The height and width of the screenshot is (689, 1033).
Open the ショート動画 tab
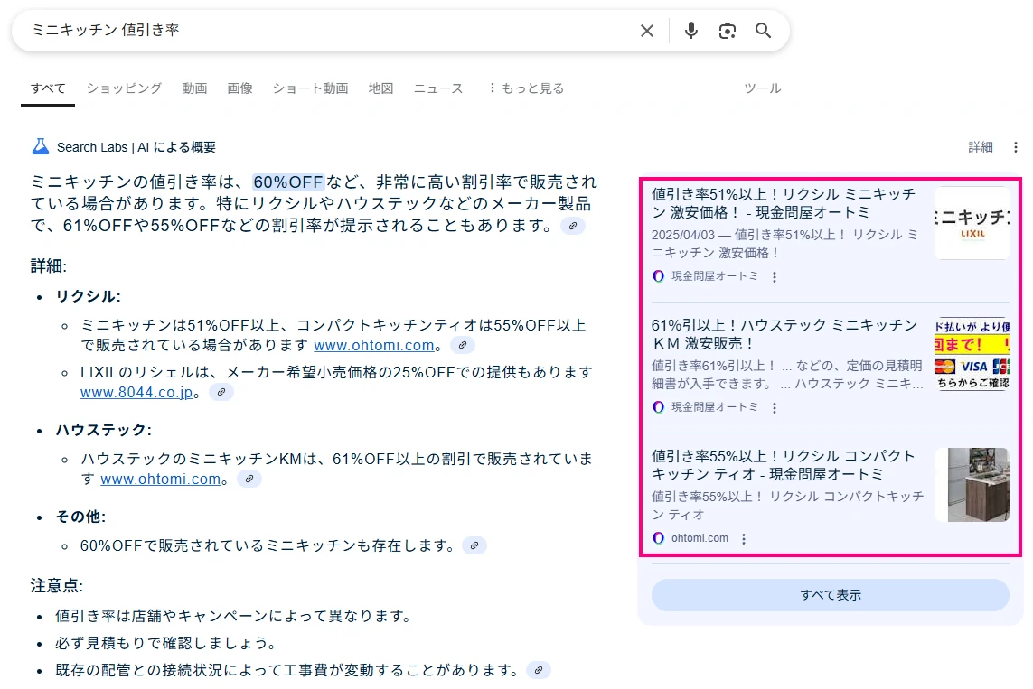(310, 88)
